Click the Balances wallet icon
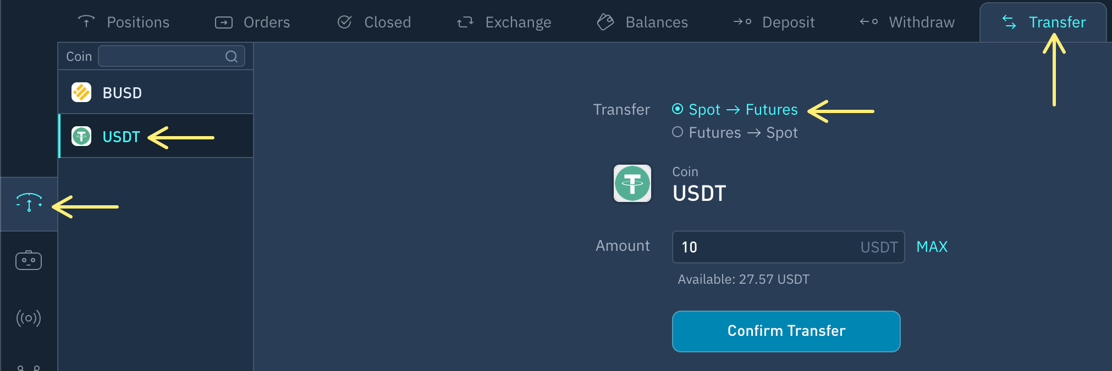 pyautogui.click(x=605, y=22)
